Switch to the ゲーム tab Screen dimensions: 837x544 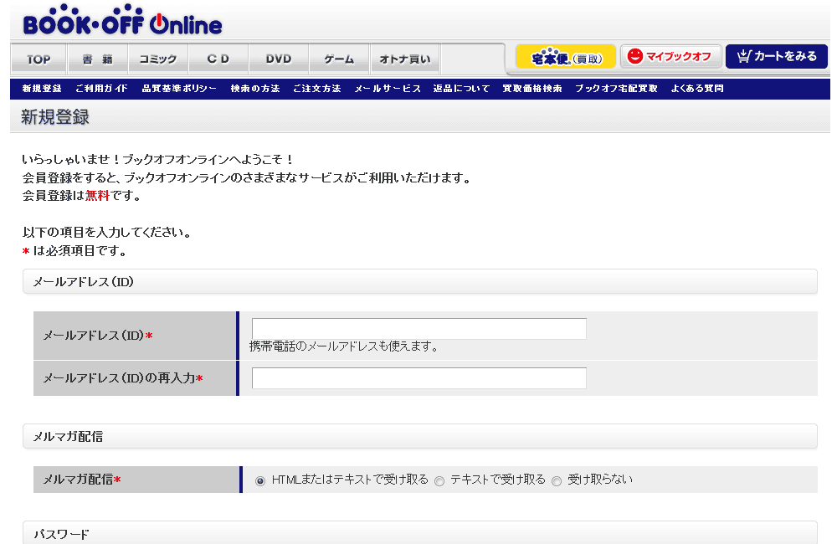point(339,59)
